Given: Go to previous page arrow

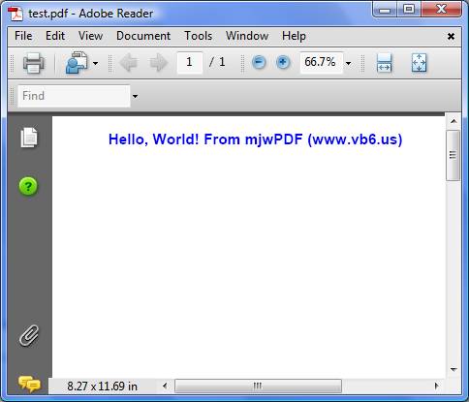Looking at the screenshot, I should click(129, 63).
